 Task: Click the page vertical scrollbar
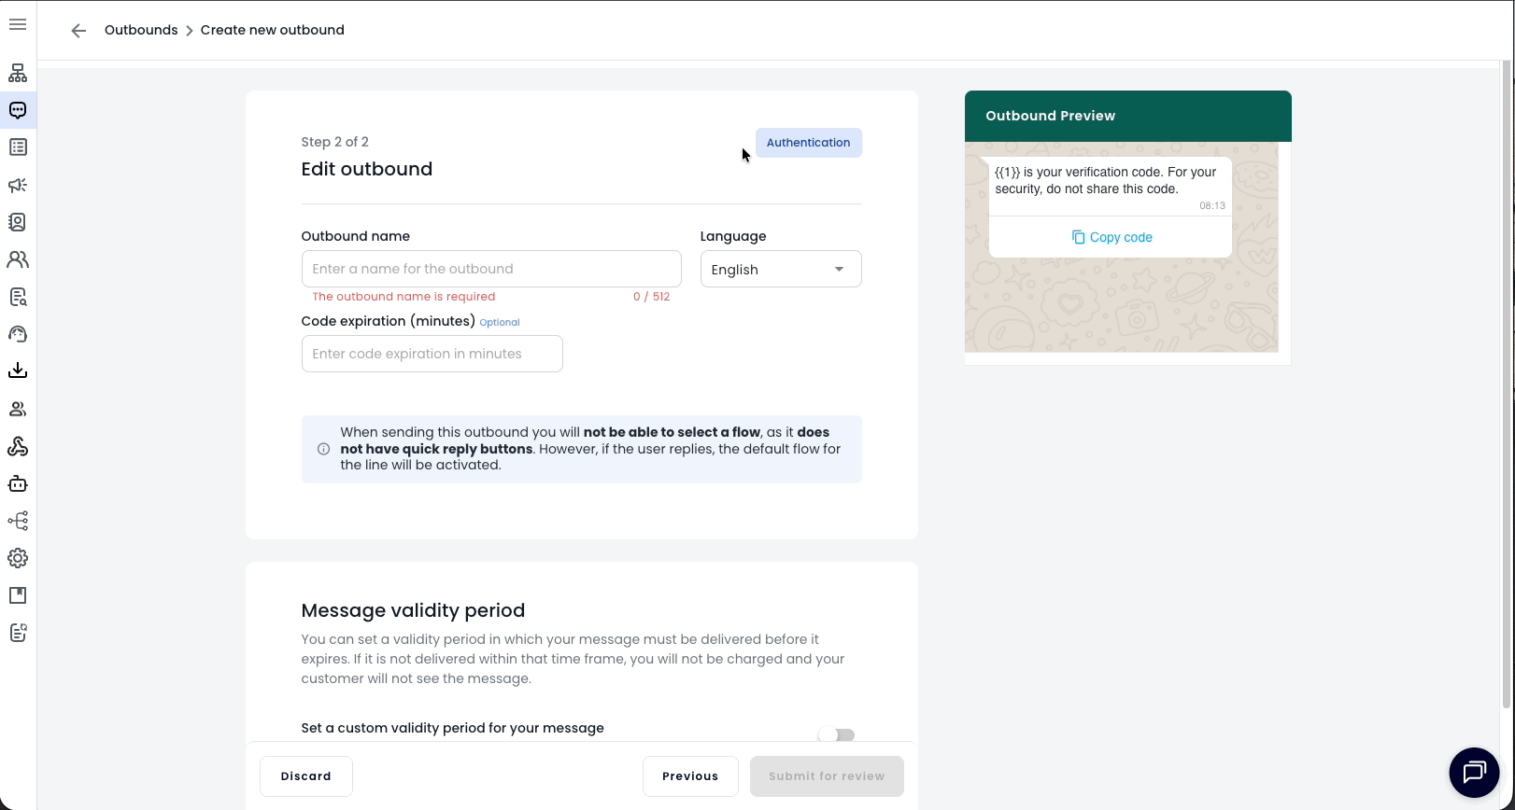(x=1505, y=373)
